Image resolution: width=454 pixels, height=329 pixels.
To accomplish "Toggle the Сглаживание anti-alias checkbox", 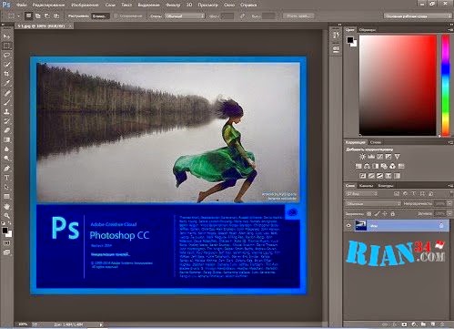I will click(x=116, y=15).
